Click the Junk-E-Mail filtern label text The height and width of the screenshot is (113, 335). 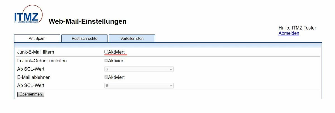[36, 52]
